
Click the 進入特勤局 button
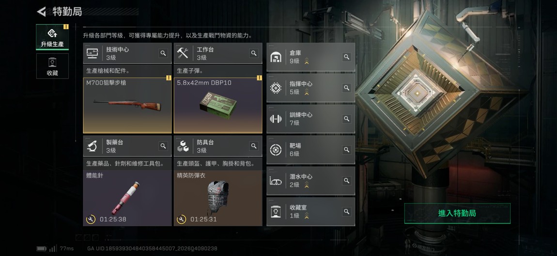[457, 213]
